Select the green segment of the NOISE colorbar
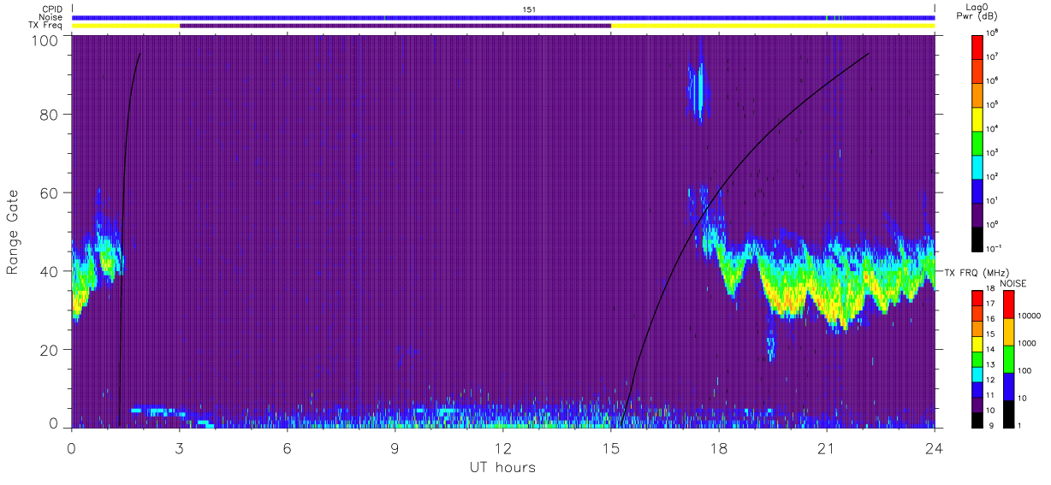 (1007, 359)
